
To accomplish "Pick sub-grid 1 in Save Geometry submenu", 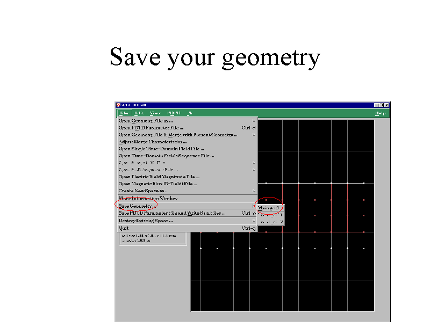I will 271,215.
